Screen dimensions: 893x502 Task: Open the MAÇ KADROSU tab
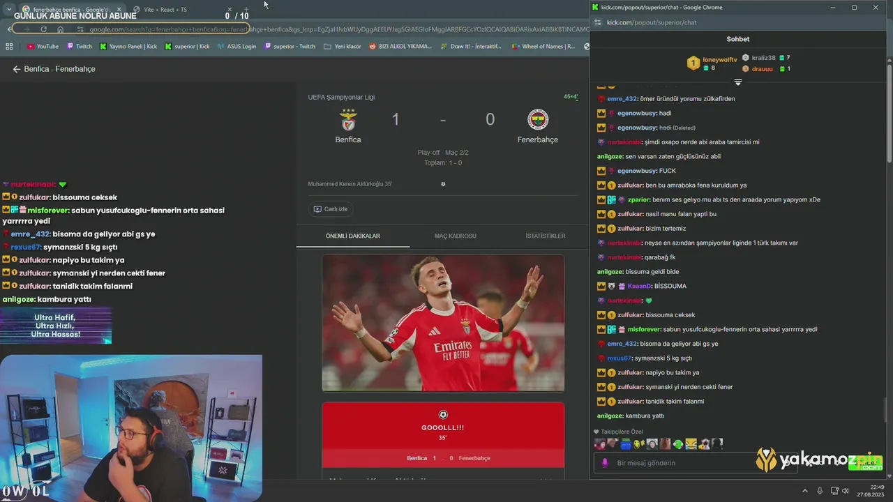[x=455, y=236]
